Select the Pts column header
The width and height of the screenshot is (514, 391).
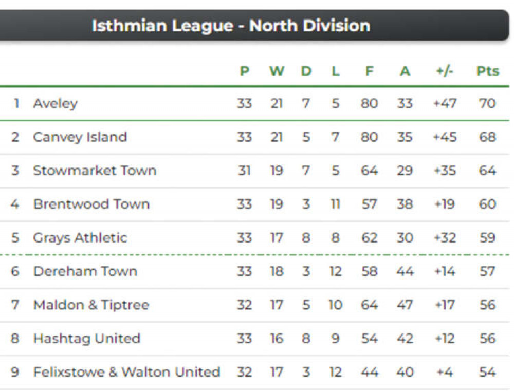coord(487,71)
